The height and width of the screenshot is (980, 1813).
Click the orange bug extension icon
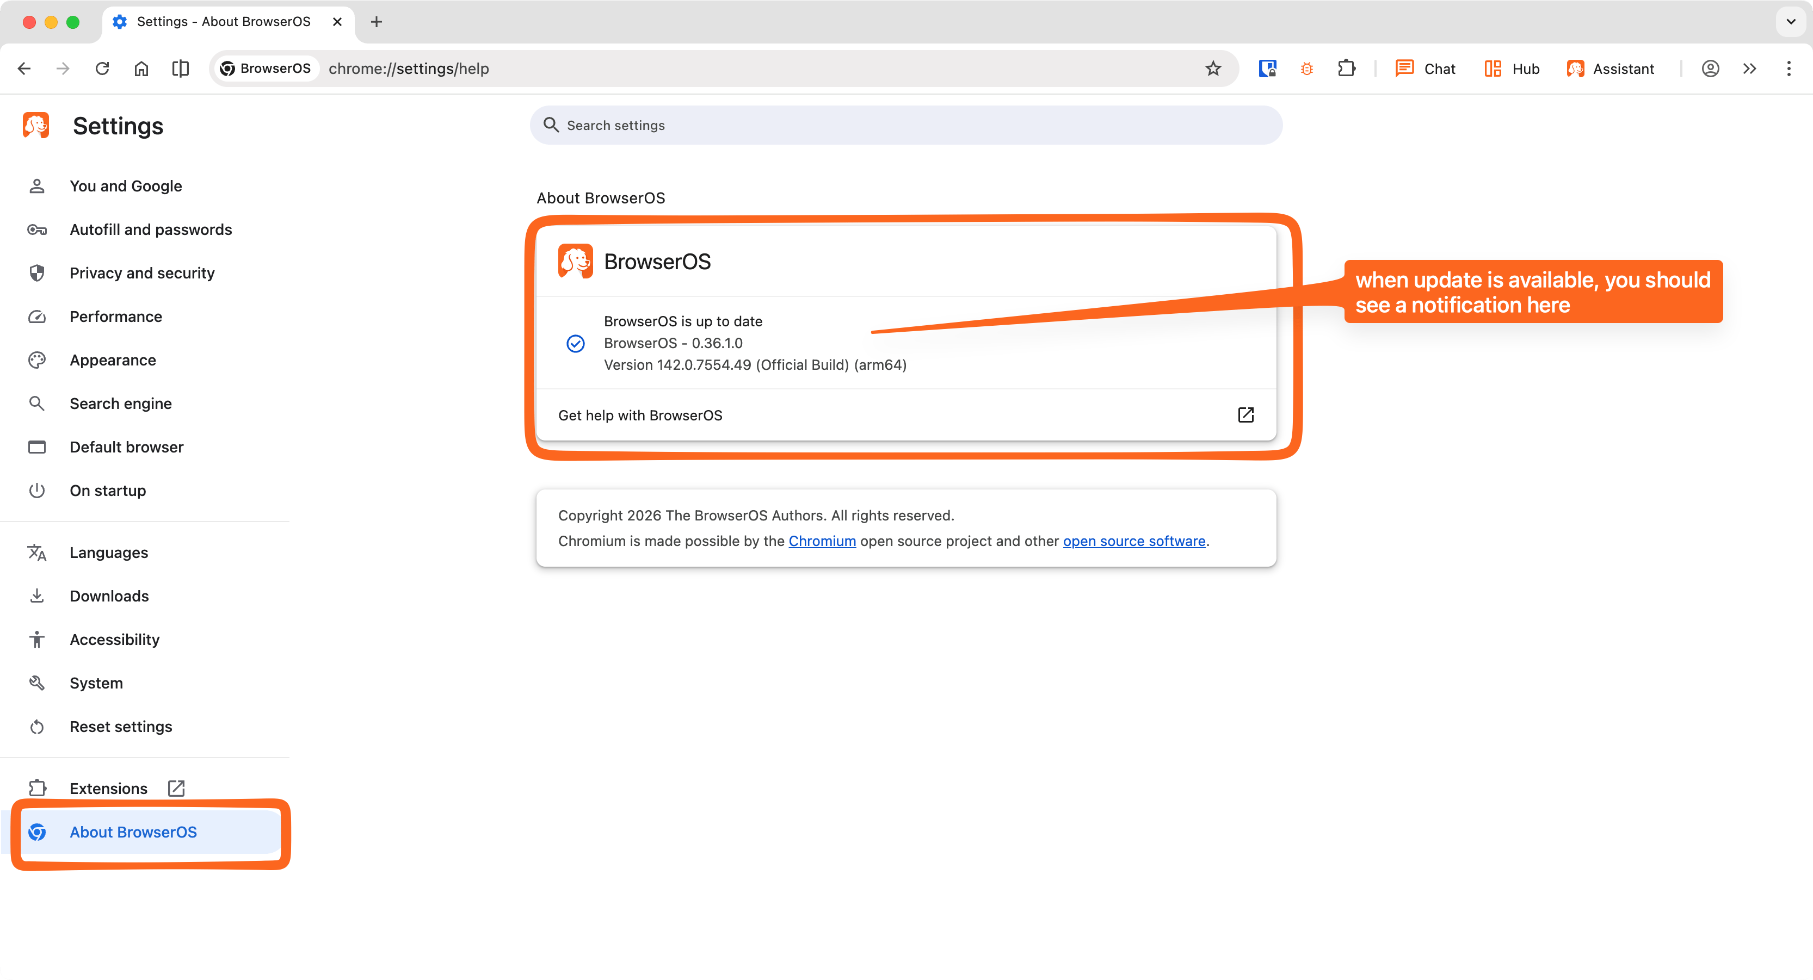pos(1307,68)
